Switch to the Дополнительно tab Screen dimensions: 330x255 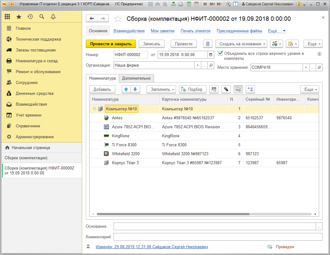pos(136,78)
